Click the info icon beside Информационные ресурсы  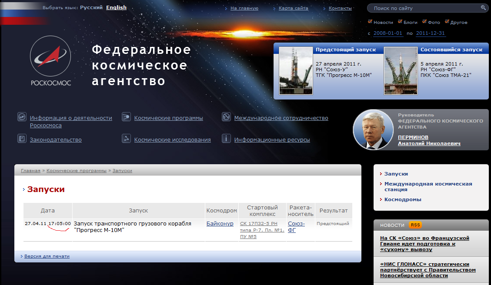pos(227,138)
